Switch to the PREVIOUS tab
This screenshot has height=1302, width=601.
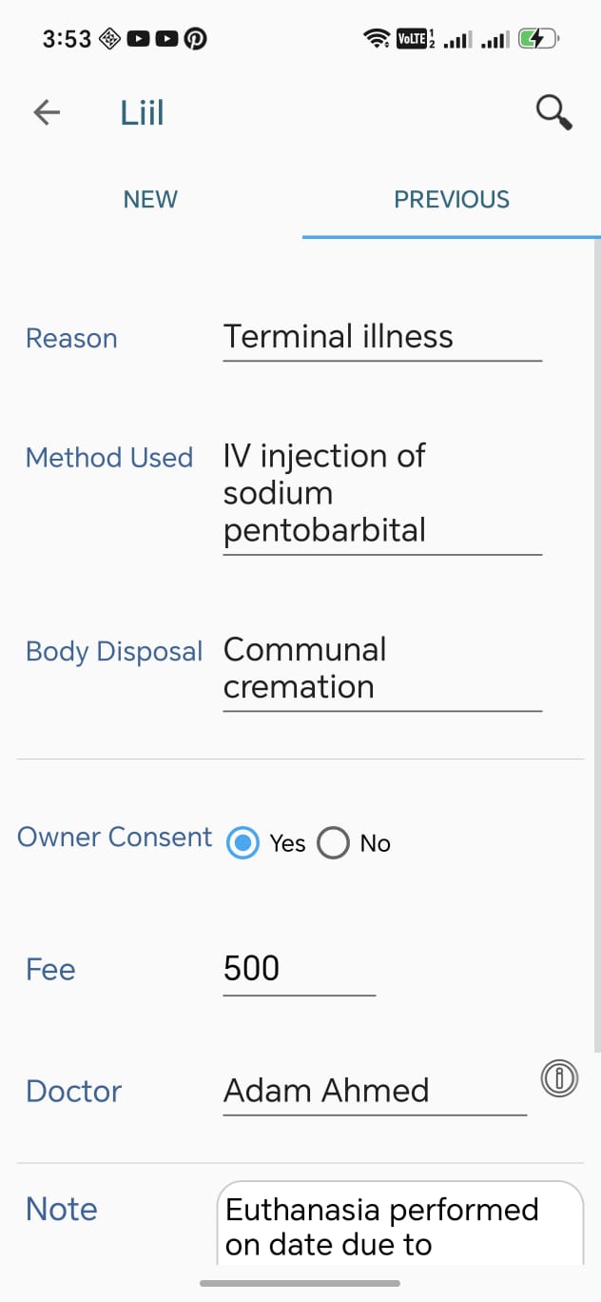point(452,200)
